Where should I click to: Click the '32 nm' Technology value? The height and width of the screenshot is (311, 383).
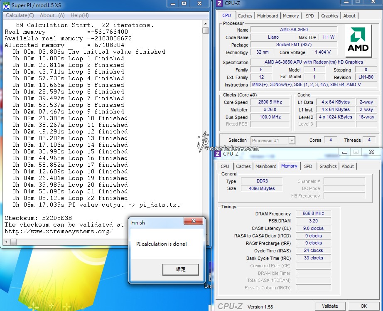coord(263,52)
